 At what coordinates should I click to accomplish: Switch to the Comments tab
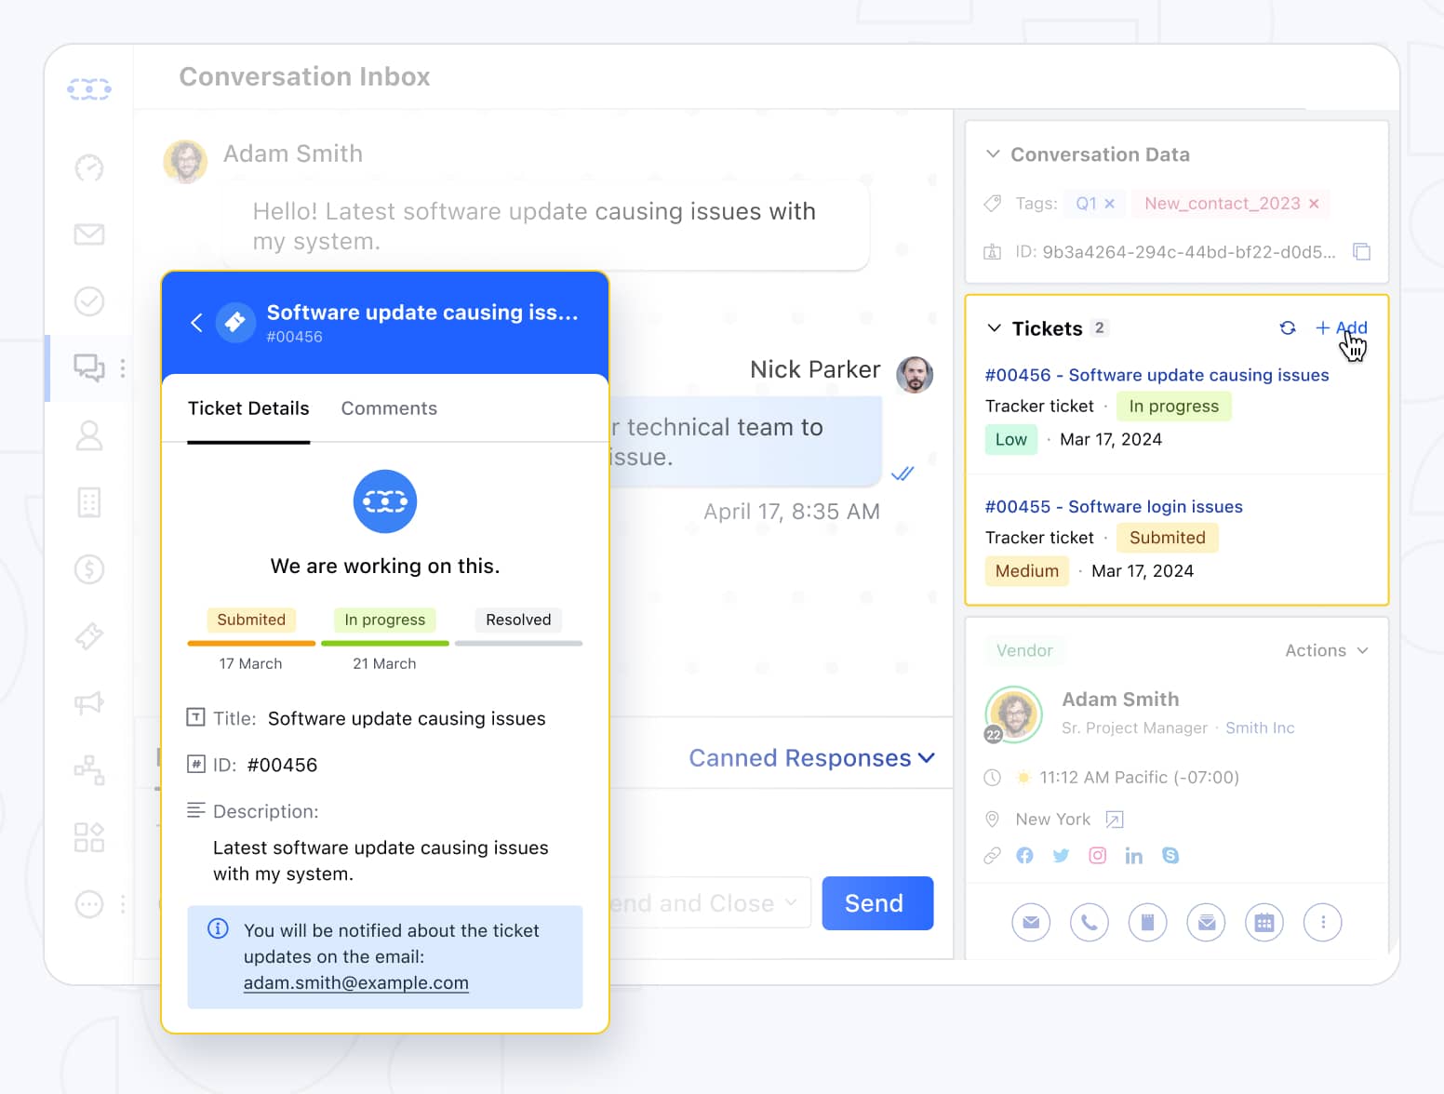(x=389, y=408)
